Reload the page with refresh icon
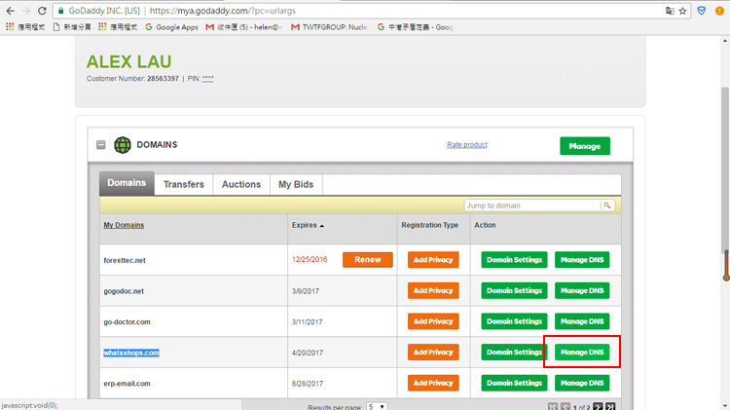The width and height of the screenshot is (730, 410). (x=42, y=11)
